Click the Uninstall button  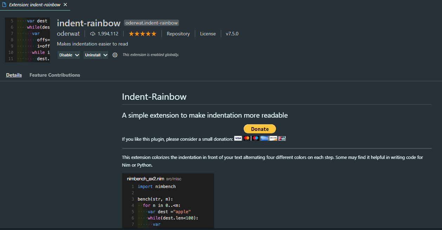click(93, 55)
